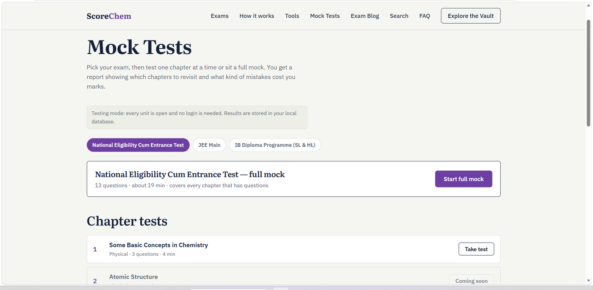Click the Testing mode notice text
The height and width of the screenshot is (290, 593).
click(194, 117)
